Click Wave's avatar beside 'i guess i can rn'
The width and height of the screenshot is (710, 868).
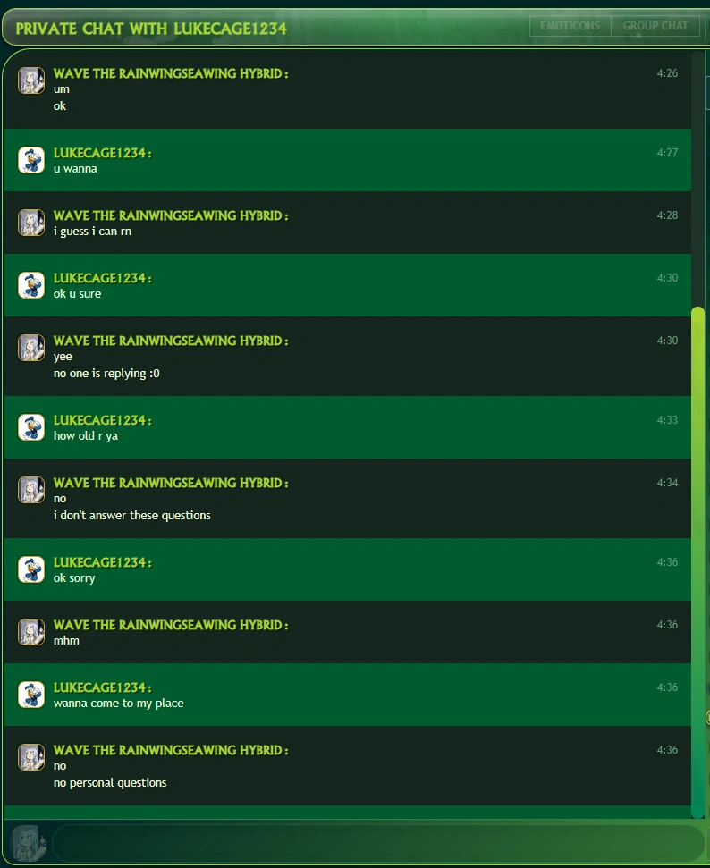[31, 223]
